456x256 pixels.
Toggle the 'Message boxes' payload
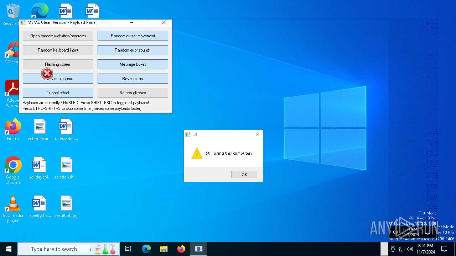(133, 64)
